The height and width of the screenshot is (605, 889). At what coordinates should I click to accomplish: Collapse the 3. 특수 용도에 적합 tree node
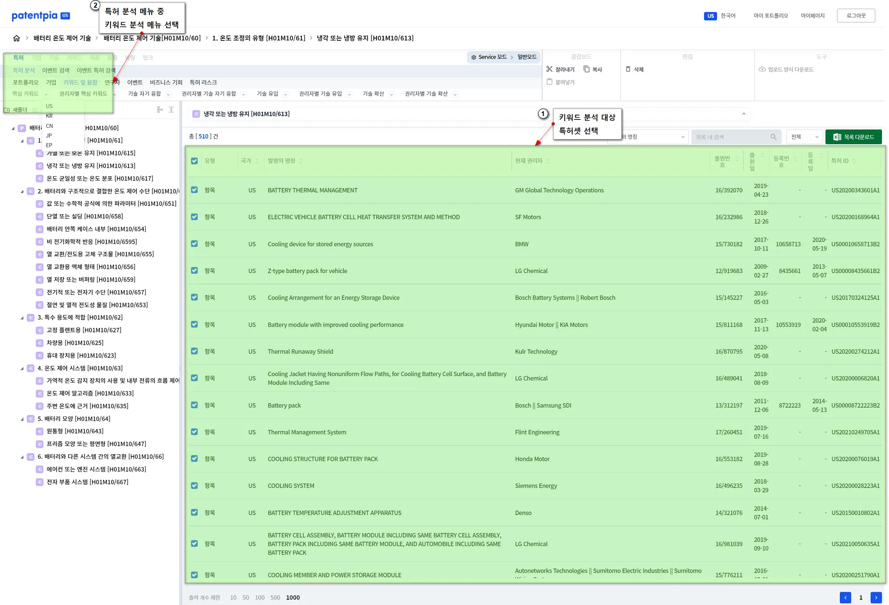click(22, 318)
